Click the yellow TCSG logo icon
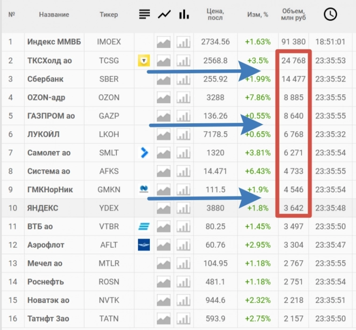The height and width of the screenshot is (330, 356). [x=144, y=60]
